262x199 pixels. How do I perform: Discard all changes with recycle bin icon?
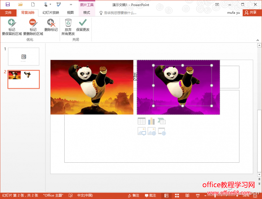pos(68,27)
